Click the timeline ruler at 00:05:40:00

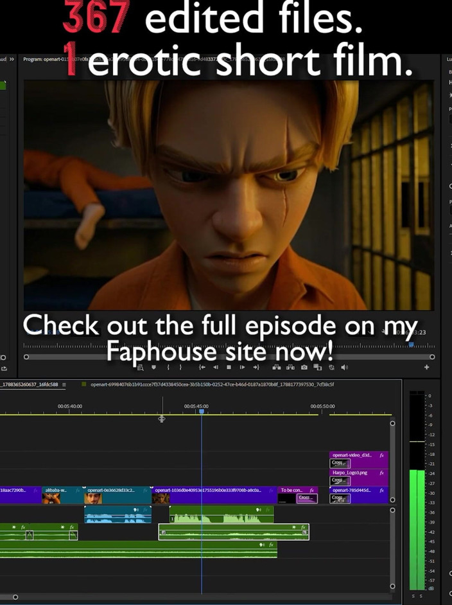click(70, 406)
